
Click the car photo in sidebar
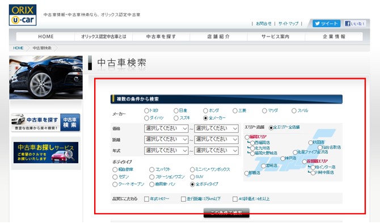tap(46, 77)
